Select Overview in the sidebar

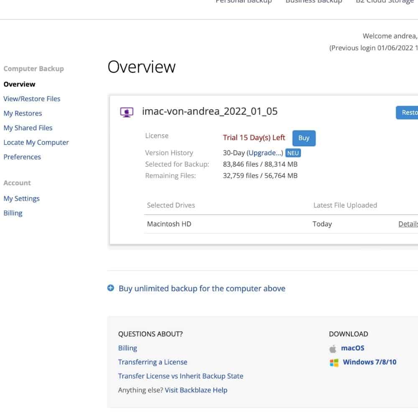point(20,84)
